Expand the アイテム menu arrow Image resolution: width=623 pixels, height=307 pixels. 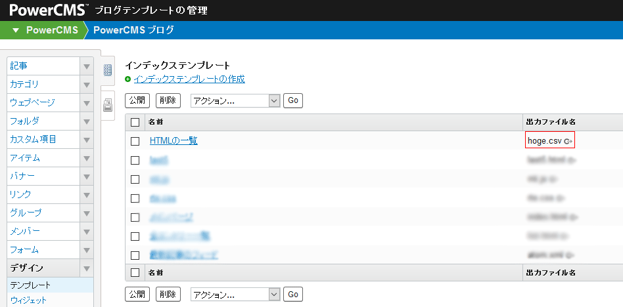87,158
